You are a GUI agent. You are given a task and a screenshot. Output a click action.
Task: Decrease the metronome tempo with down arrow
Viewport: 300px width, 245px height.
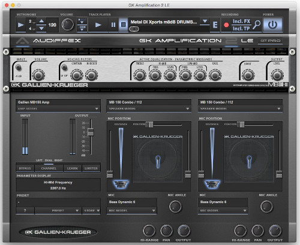[41, 29]
